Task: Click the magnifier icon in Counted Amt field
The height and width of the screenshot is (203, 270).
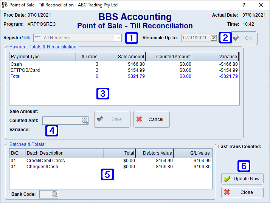Action: click(84, 120)
